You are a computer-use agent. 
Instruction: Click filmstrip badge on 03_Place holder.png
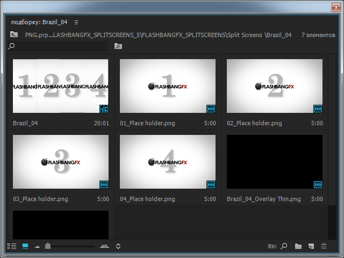tap(104, 184)
